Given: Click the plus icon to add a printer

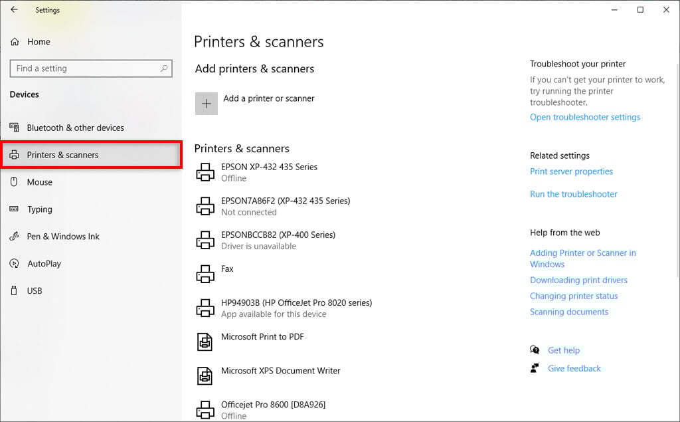Looking at the screenshot, I should 207,104.
